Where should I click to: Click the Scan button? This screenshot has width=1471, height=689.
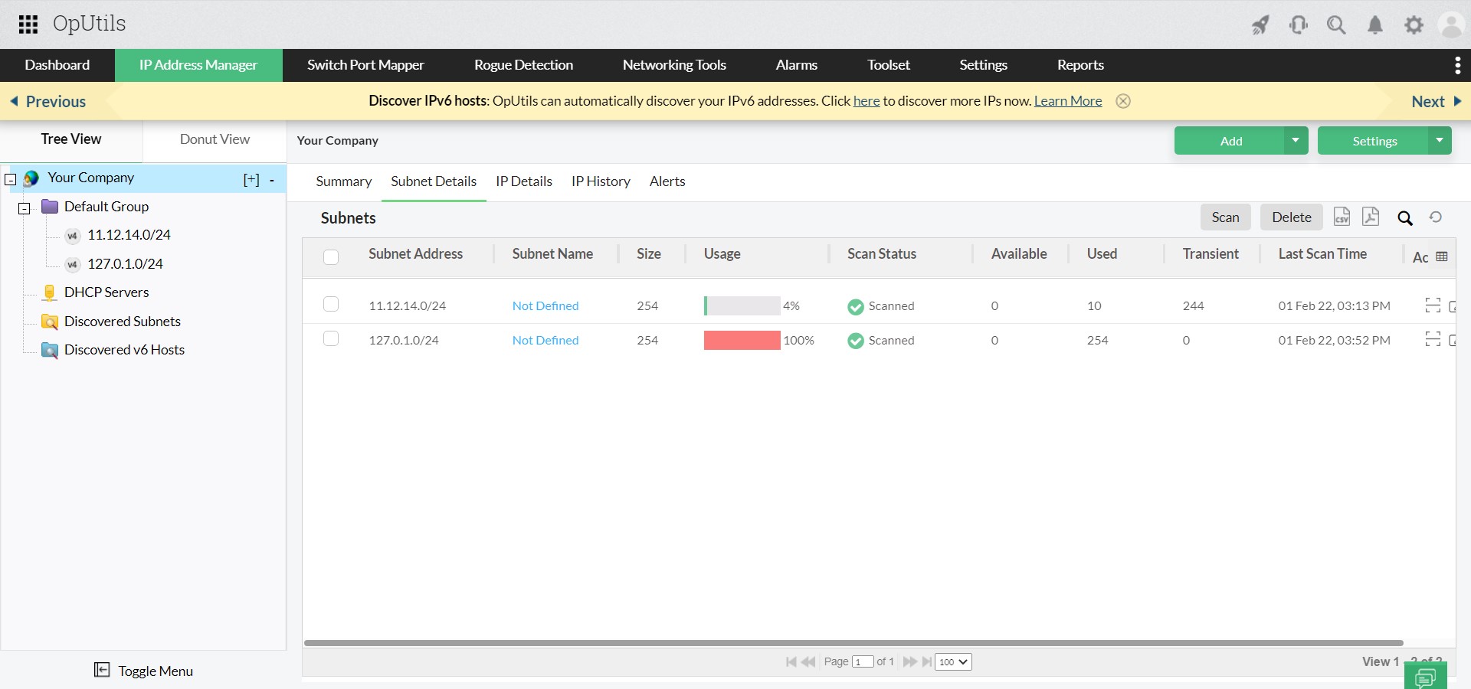coord(1225,217)
